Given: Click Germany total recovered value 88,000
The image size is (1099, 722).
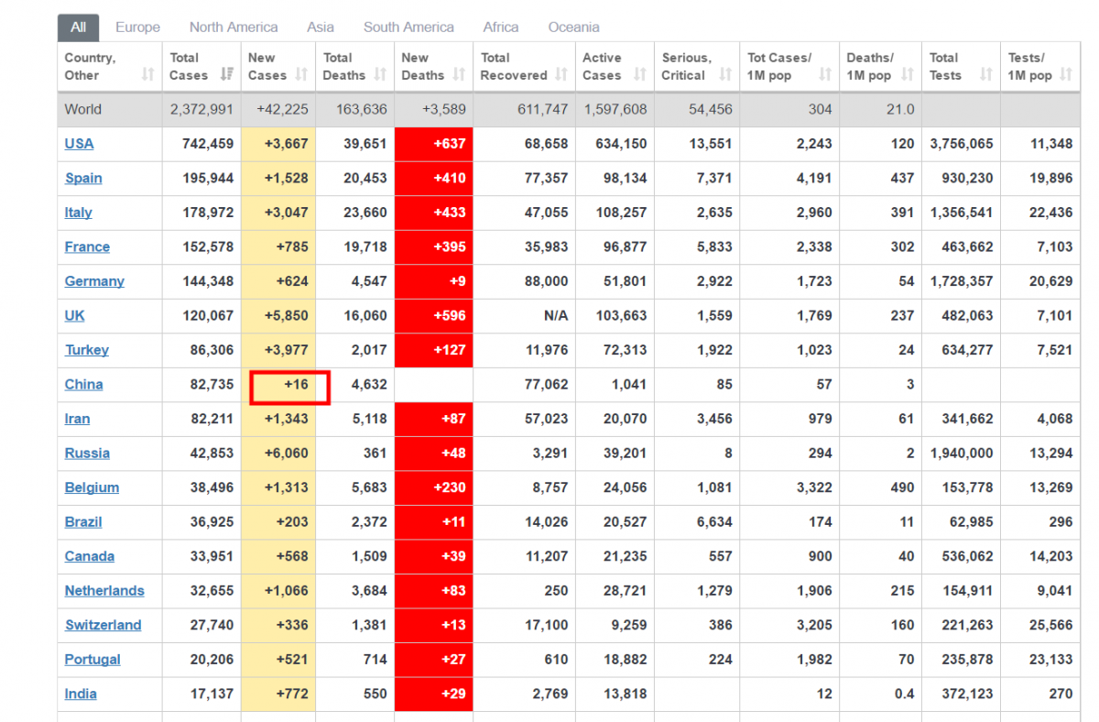Looking at the screenshot, I should (546, 281).
